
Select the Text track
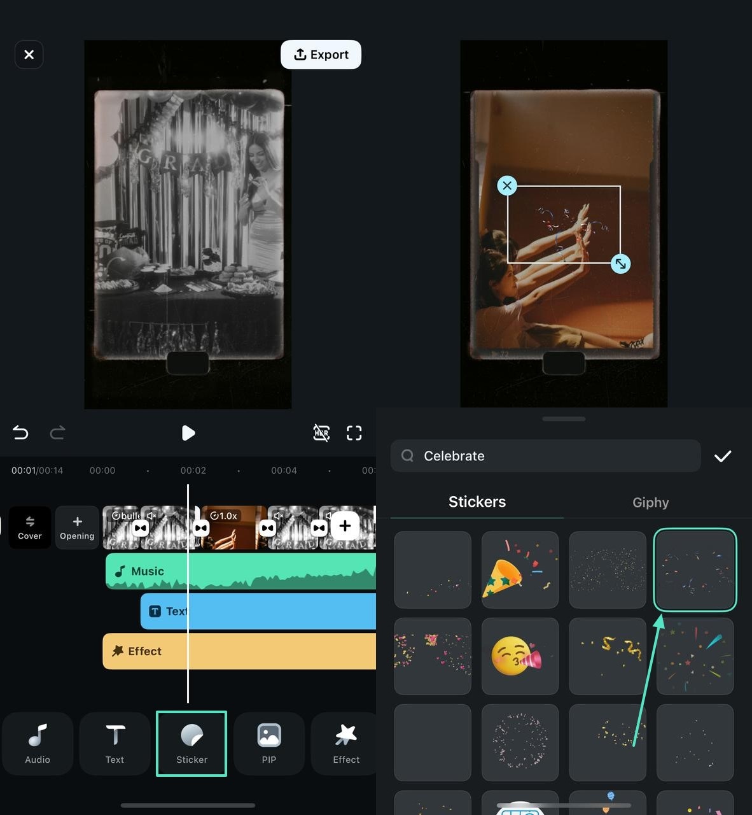pyautogui.click(x=258, y=611)
